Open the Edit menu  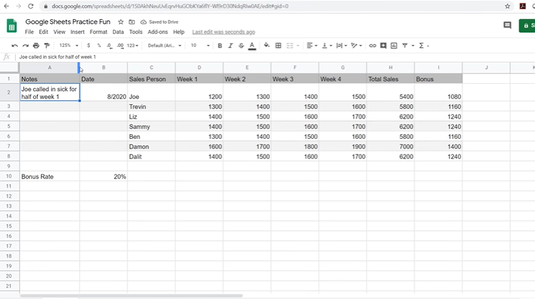(44, 32)
